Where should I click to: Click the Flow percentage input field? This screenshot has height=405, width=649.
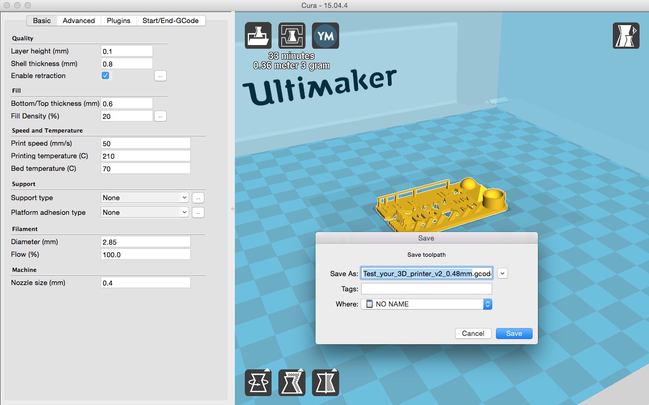pos(146,254)
